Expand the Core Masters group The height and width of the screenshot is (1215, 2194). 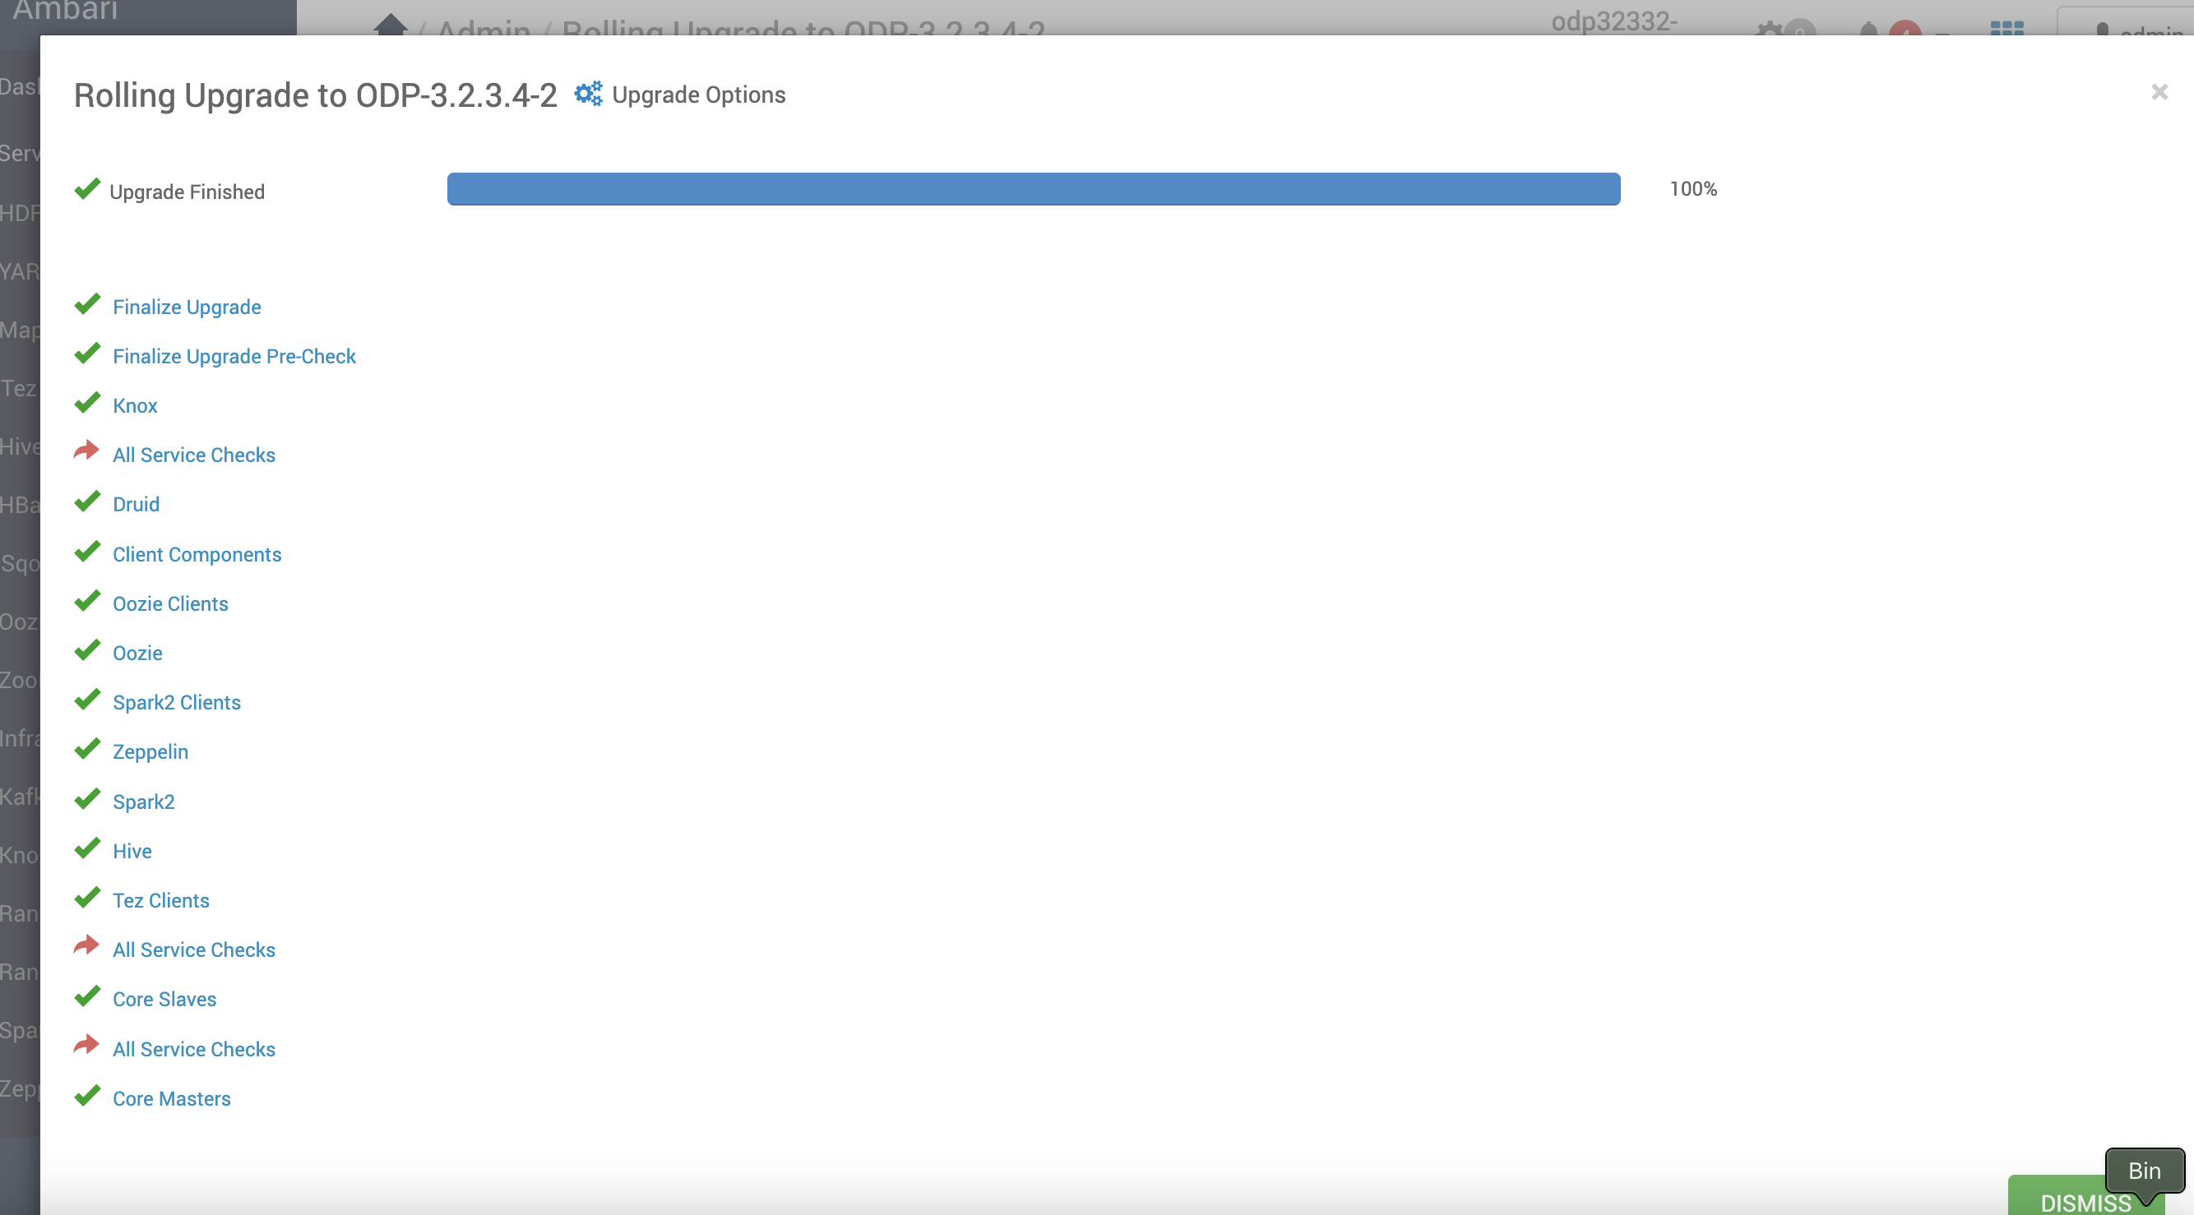(x=171, y=1099)
